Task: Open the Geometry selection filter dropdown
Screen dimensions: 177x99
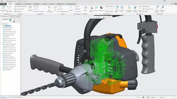Action: pos(167,97)
